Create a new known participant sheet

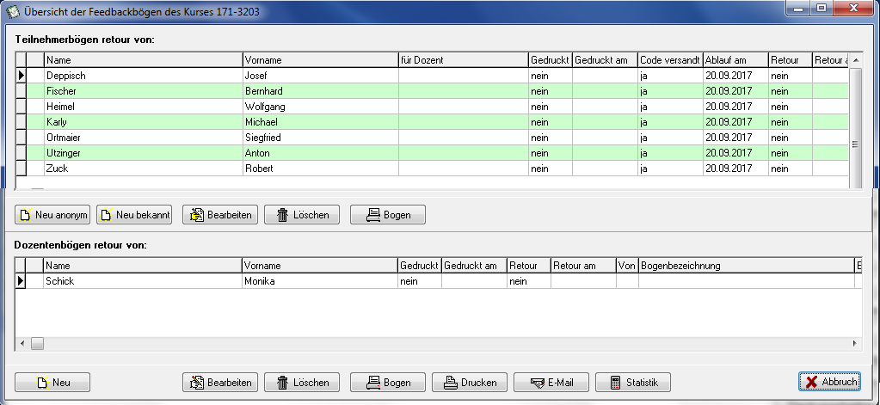[133, 215]
